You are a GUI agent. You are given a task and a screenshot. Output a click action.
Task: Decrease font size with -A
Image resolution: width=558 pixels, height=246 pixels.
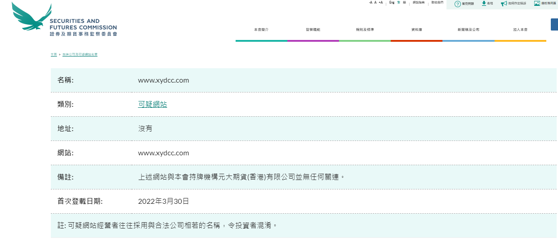tap(370, 3)
